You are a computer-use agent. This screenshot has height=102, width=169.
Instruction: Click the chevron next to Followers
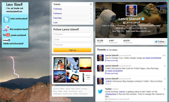91,13
